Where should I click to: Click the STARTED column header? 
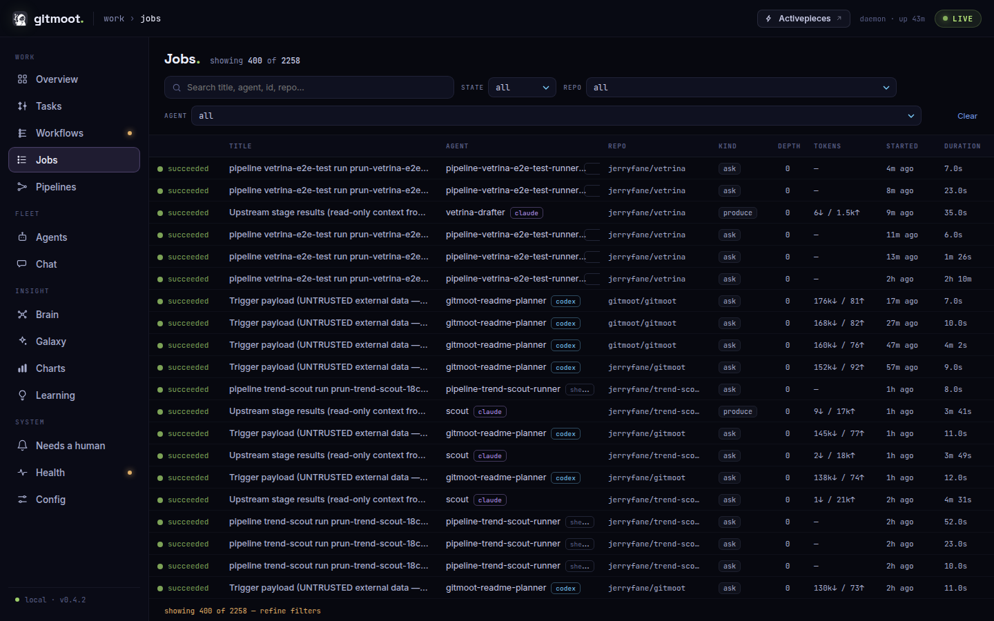point(902,146)
